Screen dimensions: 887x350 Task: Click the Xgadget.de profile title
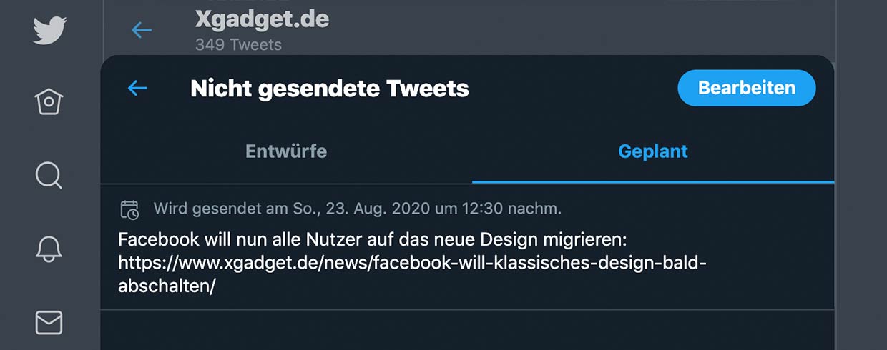pos(262,19)
